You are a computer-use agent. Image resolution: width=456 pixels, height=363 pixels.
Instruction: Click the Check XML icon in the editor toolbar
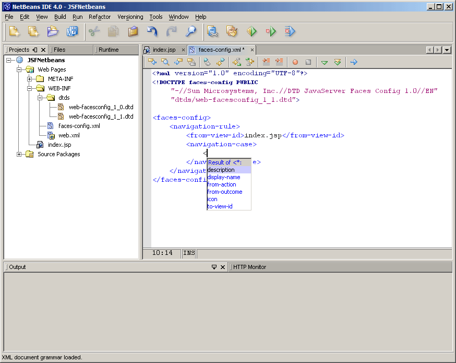pyautogui.click(x=207, y=62)
